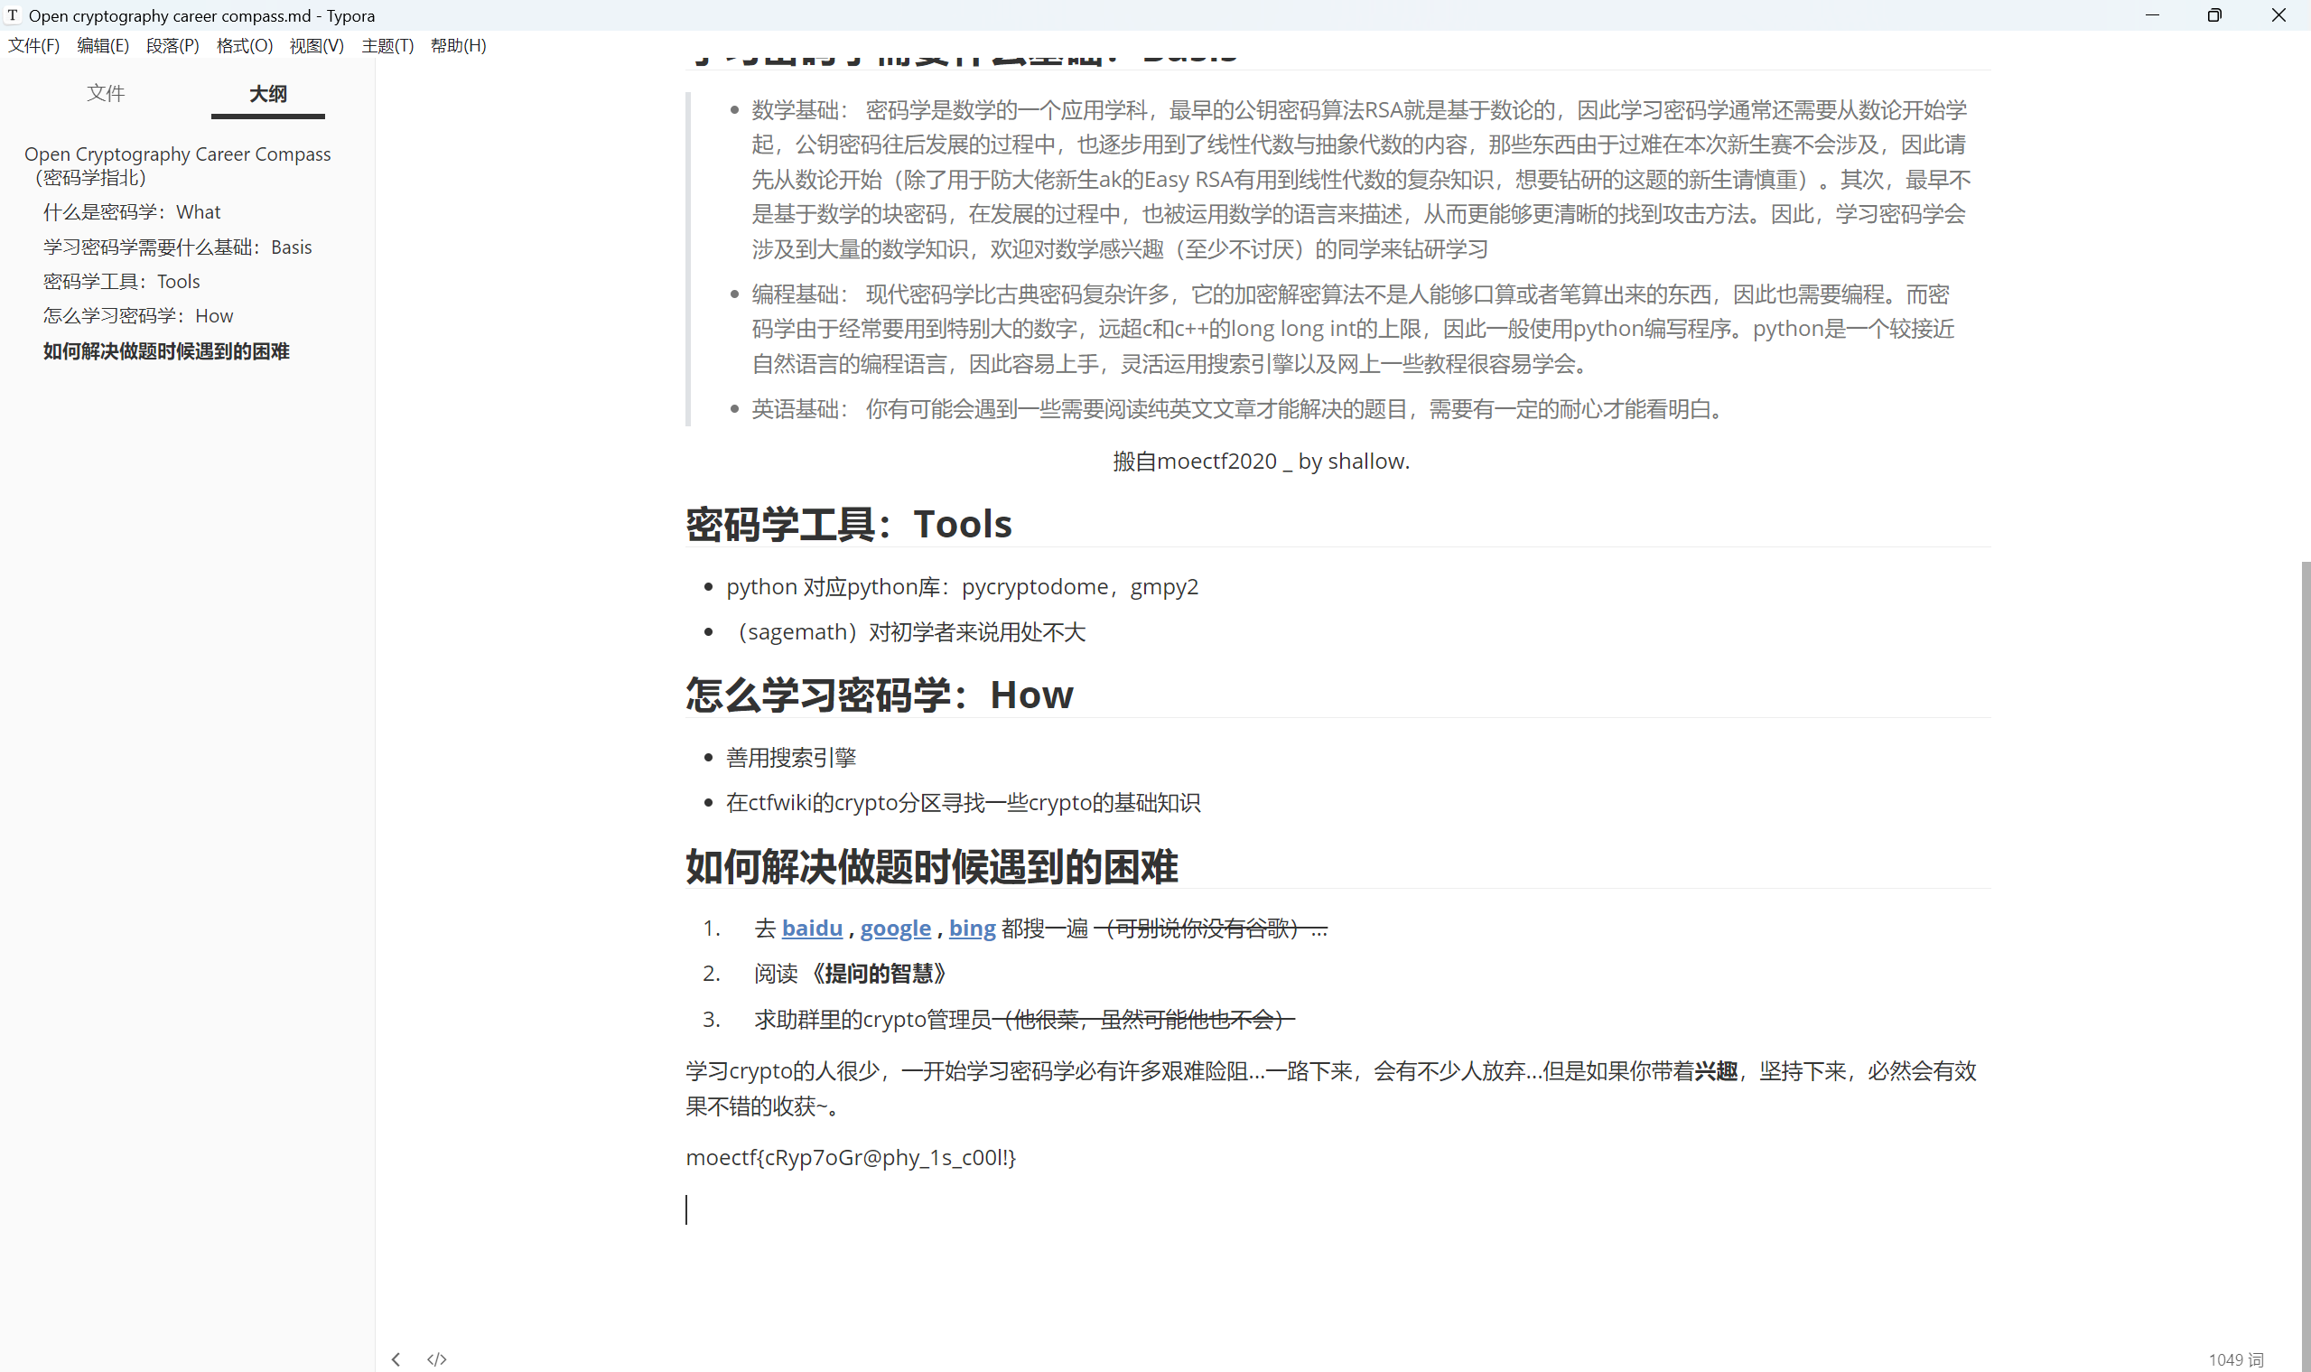
Task: Open the 视图(V) menu
Action: [316, 45]
